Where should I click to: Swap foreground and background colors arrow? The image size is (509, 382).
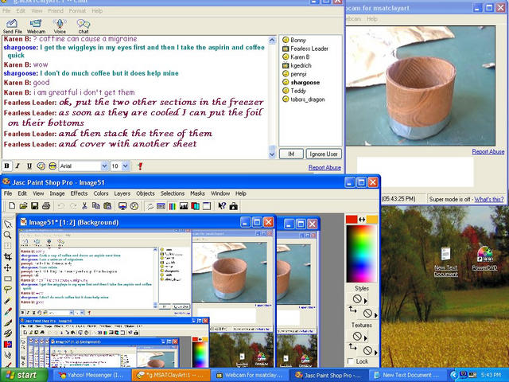tap(362, 220)
